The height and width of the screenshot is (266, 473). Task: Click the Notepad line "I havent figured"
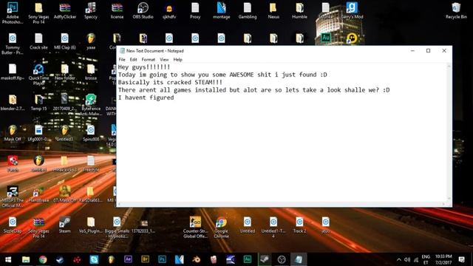[146, 98]
